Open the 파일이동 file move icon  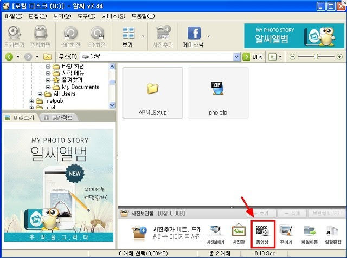point(310,235)
